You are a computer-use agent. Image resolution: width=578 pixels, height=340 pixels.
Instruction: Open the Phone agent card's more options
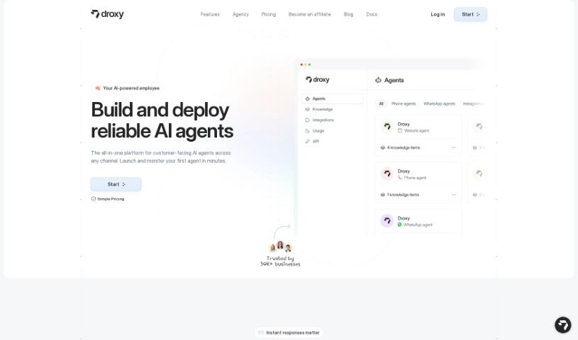[454, 195]
